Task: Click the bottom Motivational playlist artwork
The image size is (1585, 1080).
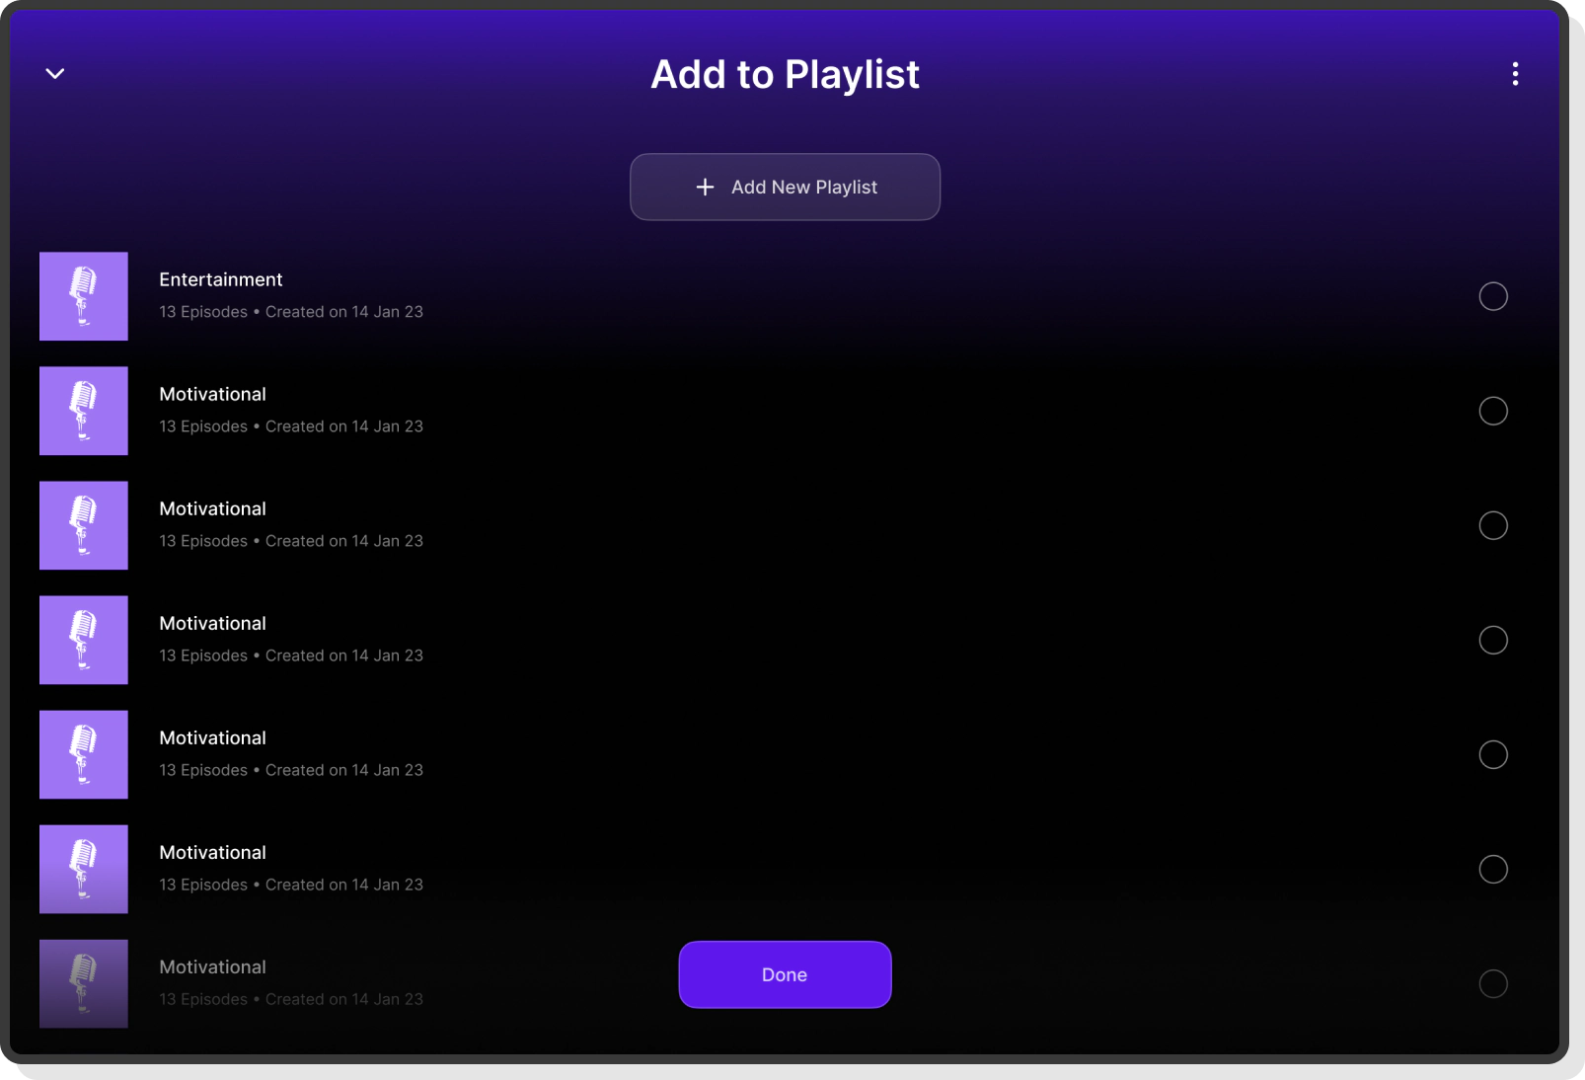Action: coord(83,983)
